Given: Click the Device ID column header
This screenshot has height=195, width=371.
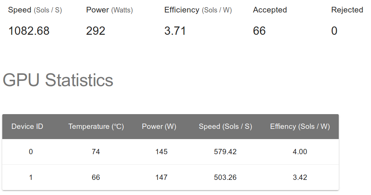Looking at the screenshot, I should coord(27,126).
